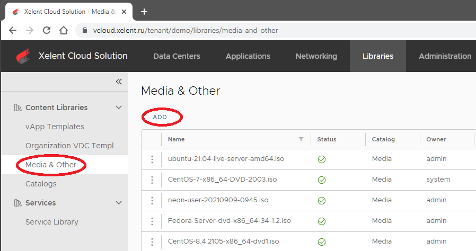Image resolution: width=476 pixels, height=251 pixels.
Task: Open a new browser tab with plus icon
Action: 144,12
